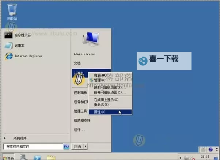Click the keyboard icon in language bar
The width and height of the screenshot is (220, 160).
coord(203,149)
